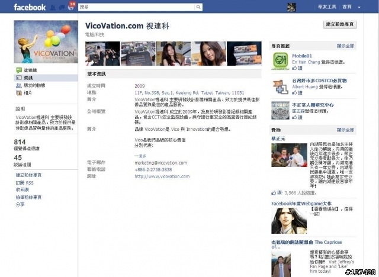Open fifth photo thumbnail of product boxes

244,53
